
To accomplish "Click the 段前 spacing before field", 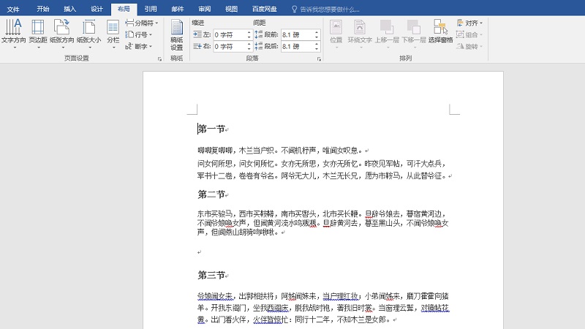I will (x=297, y=34).
